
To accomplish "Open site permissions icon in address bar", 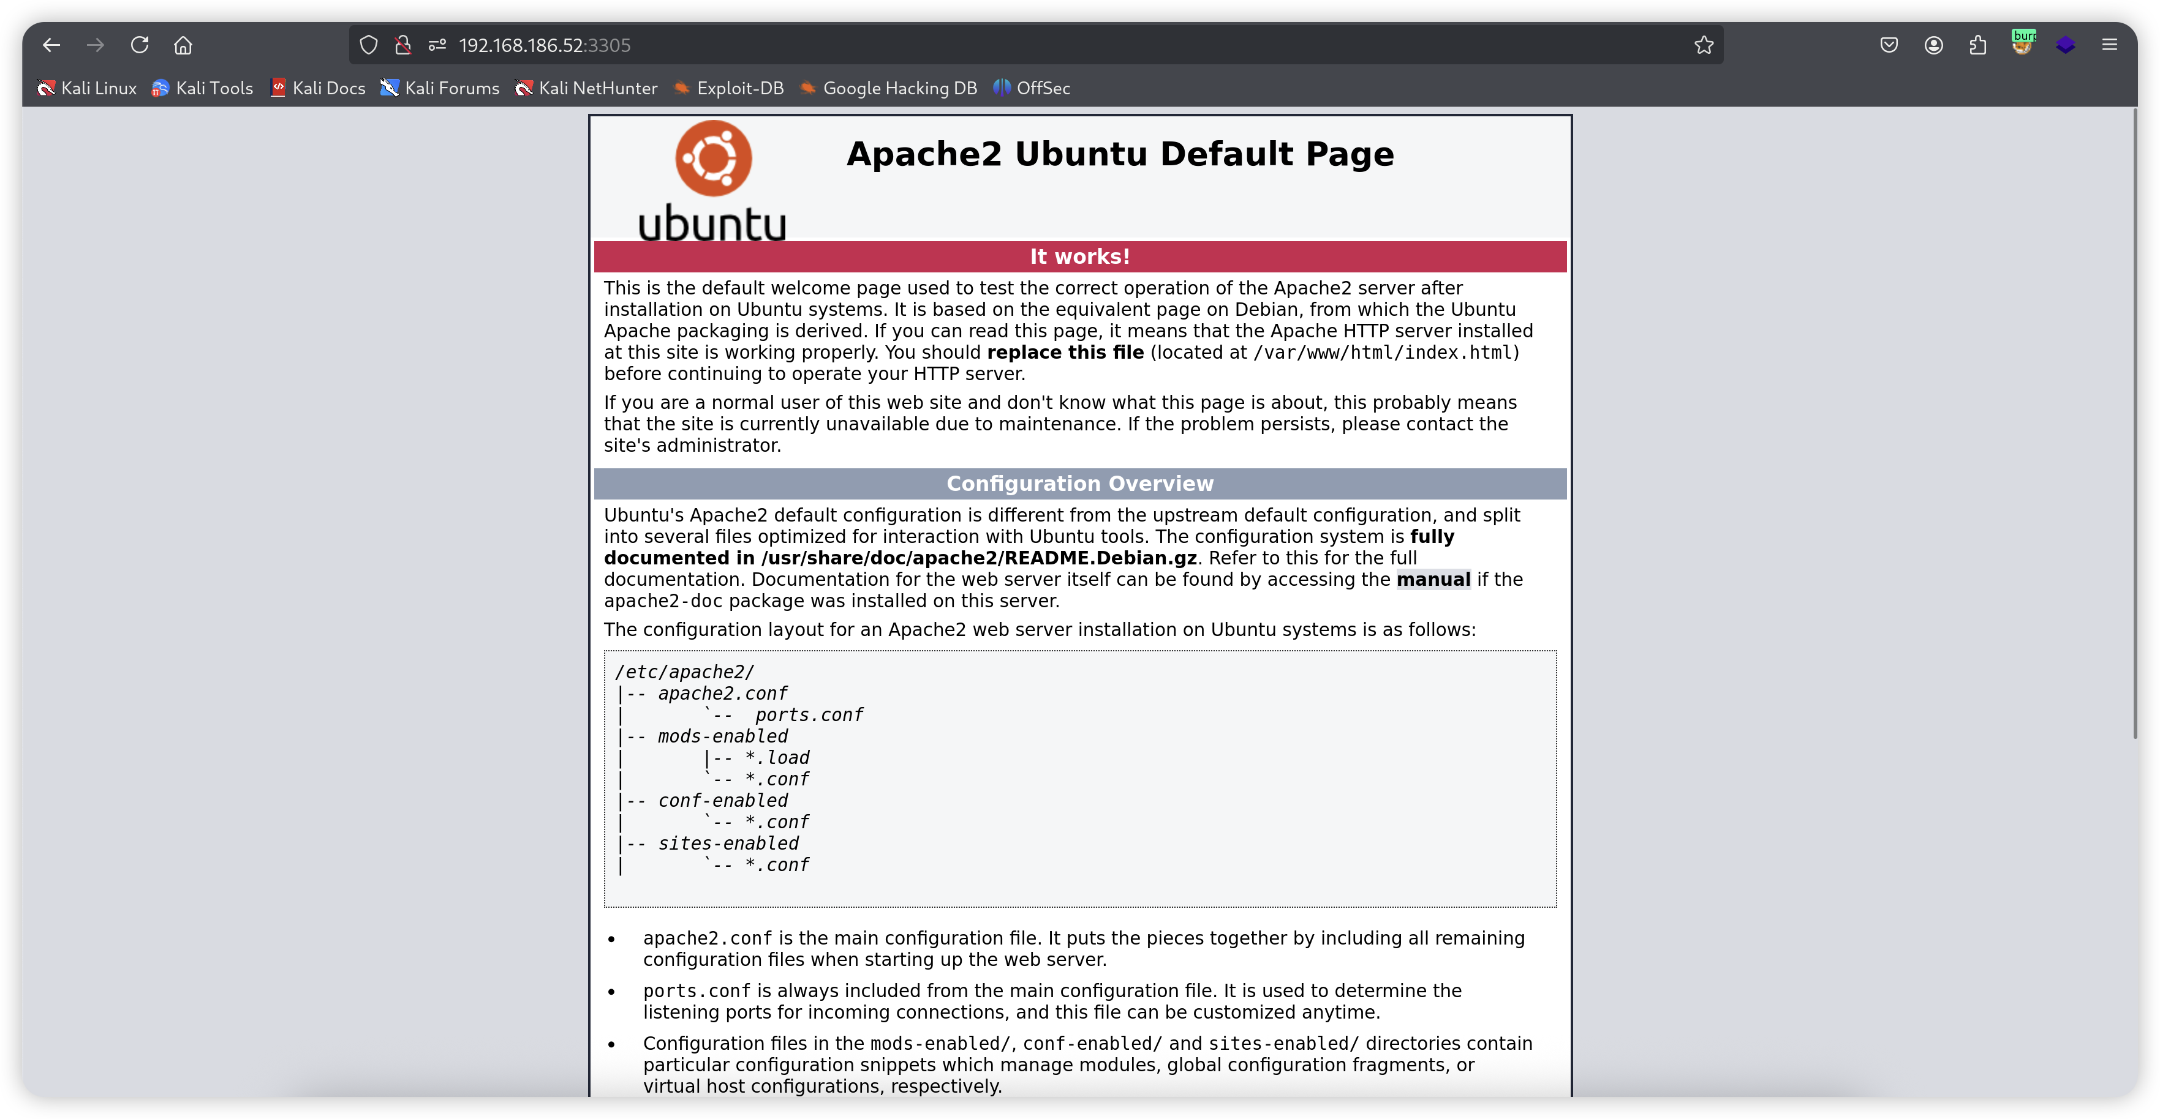I will pyautogui.click(x=437, y=45).
